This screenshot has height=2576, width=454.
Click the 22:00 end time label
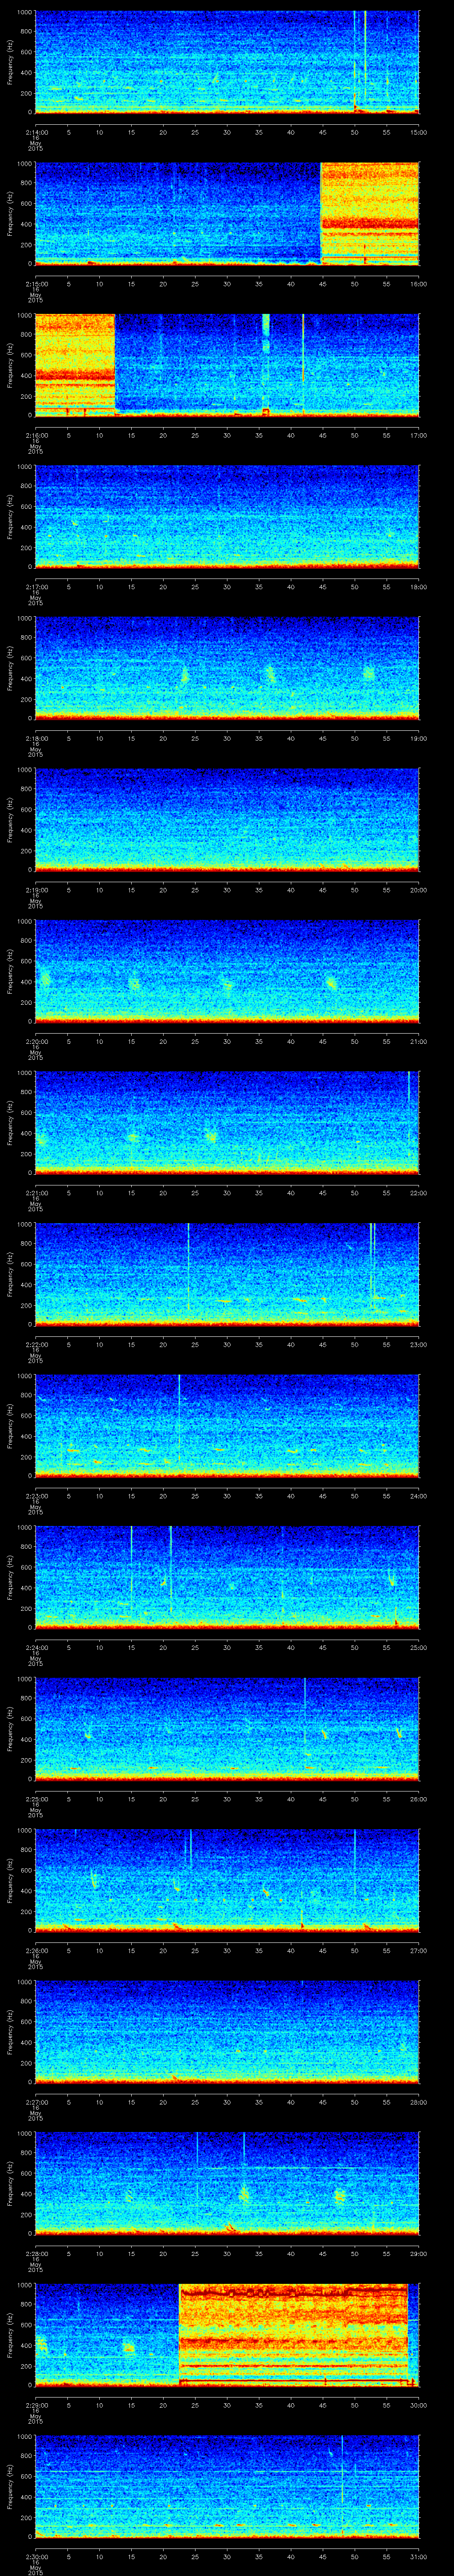coord(418,1192)
